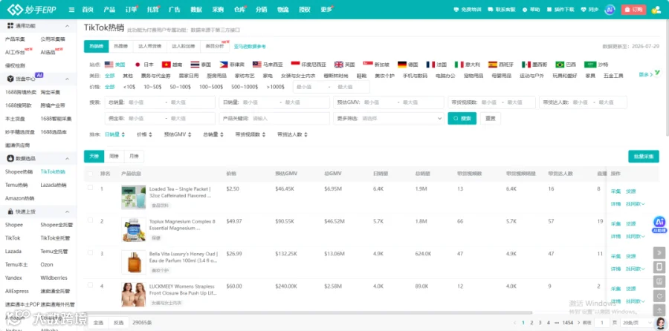Viewport: 669px width, 331px height.
Task: Sort by 预估GMV
Action: (x=178, y=134)
